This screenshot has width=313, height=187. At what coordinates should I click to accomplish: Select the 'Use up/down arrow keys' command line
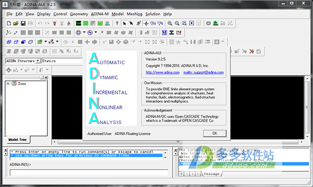(87, 155)
